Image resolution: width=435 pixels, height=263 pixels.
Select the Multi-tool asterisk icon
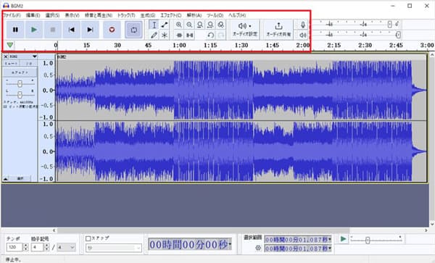(165, 36)
